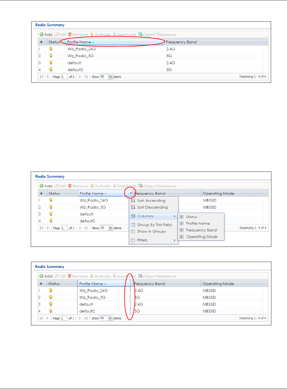Screen dimensions: 287x389
Task: Uncheck the Status column checkbox
Action: coord(181,217)
